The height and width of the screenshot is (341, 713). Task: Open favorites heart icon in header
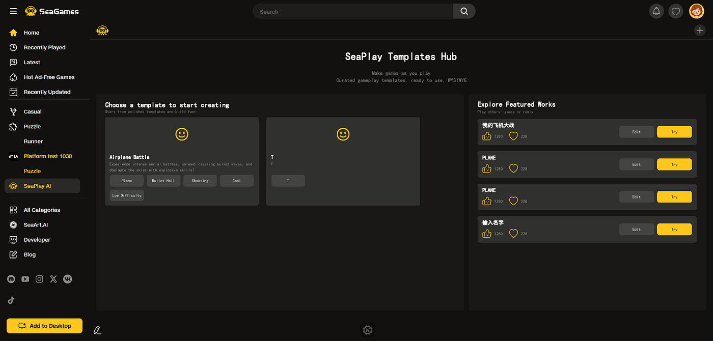click(676, 11)
